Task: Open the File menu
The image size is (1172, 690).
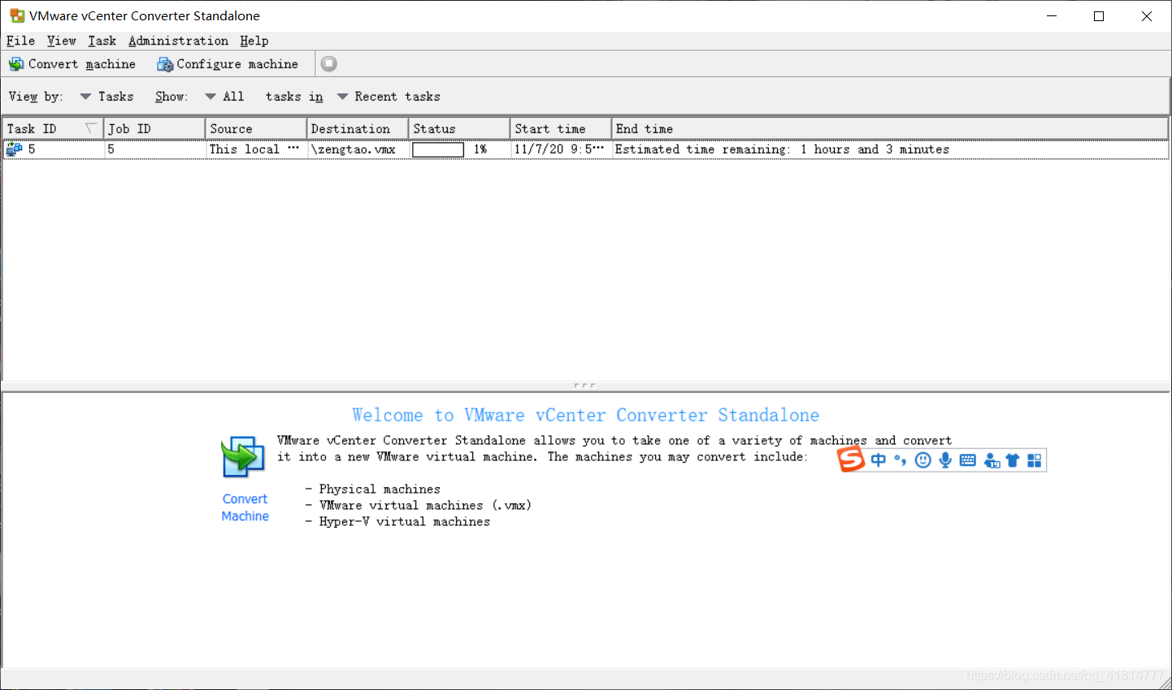Action: (20, 41)
